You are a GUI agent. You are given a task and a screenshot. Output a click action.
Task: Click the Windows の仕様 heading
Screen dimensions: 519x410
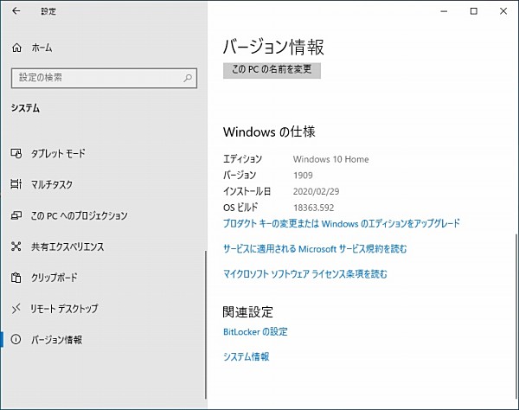click(269, 131)
